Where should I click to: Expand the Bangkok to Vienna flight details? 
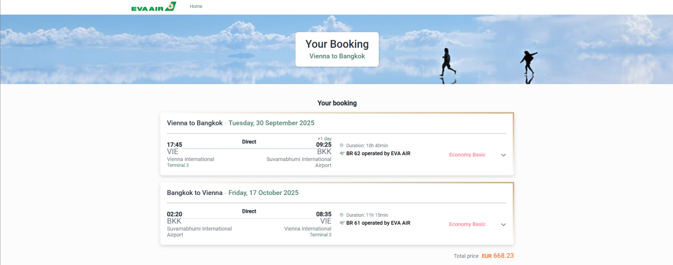click(x=503, y=225)
